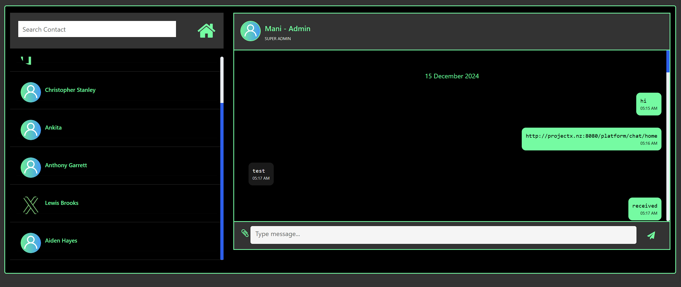Open chat with Aiden Hayes
This screenshot has height=287, width=681.
point(61,240)
